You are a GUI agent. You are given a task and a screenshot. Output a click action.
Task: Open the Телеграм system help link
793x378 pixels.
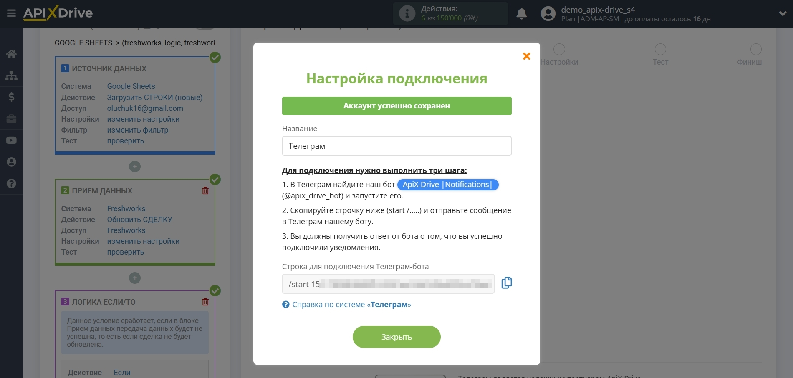coord(351,305)
